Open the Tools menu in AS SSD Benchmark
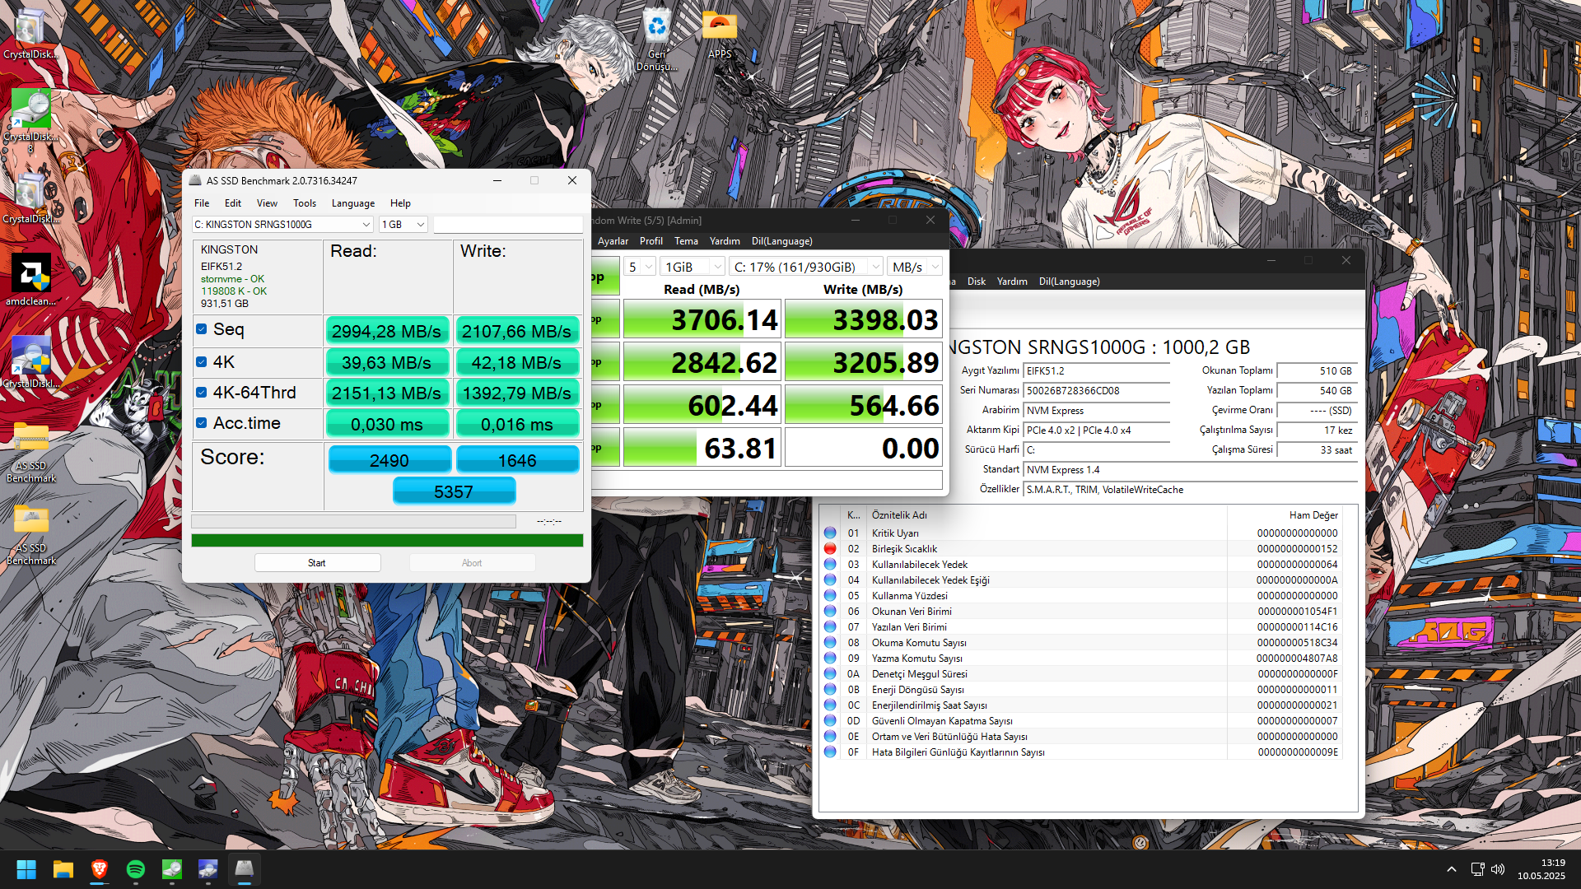This screenshot has height=889, width=1581. click(305, 203)
